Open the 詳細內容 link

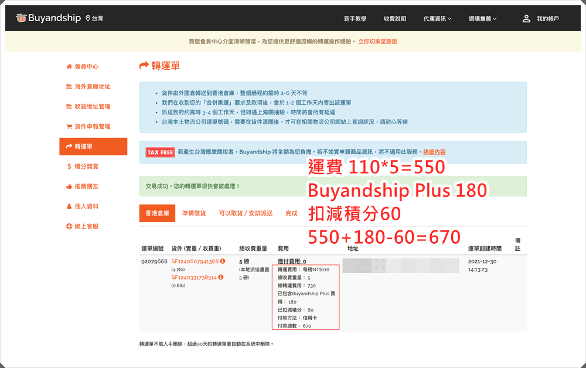434,152
